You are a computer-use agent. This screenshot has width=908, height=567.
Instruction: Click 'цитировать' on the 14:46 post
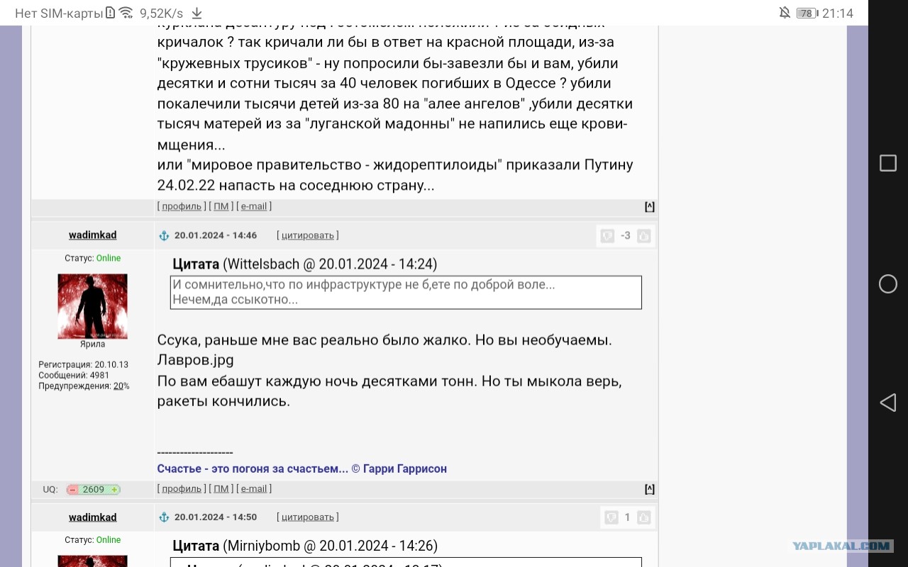pos(308,235)
